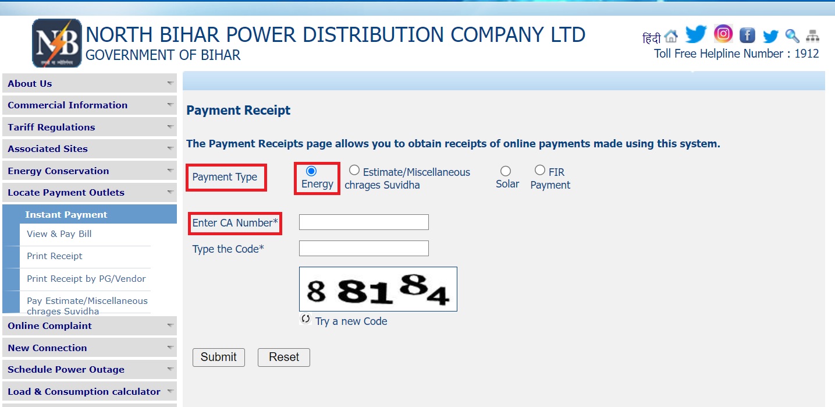Open the Twitter icon in the header
This screenshot has height=407, width=835.
point(695,34)
